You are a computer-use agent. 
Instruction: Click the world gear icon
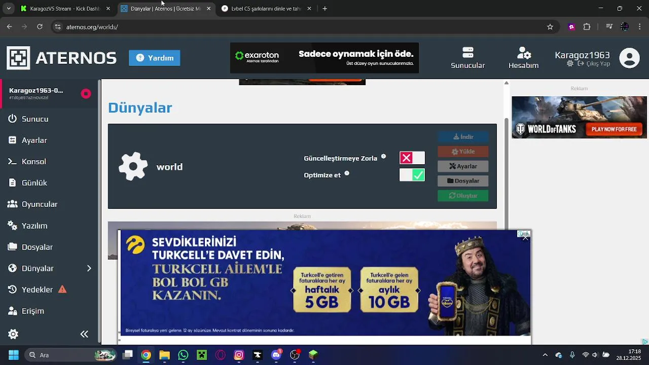[133, 166]
